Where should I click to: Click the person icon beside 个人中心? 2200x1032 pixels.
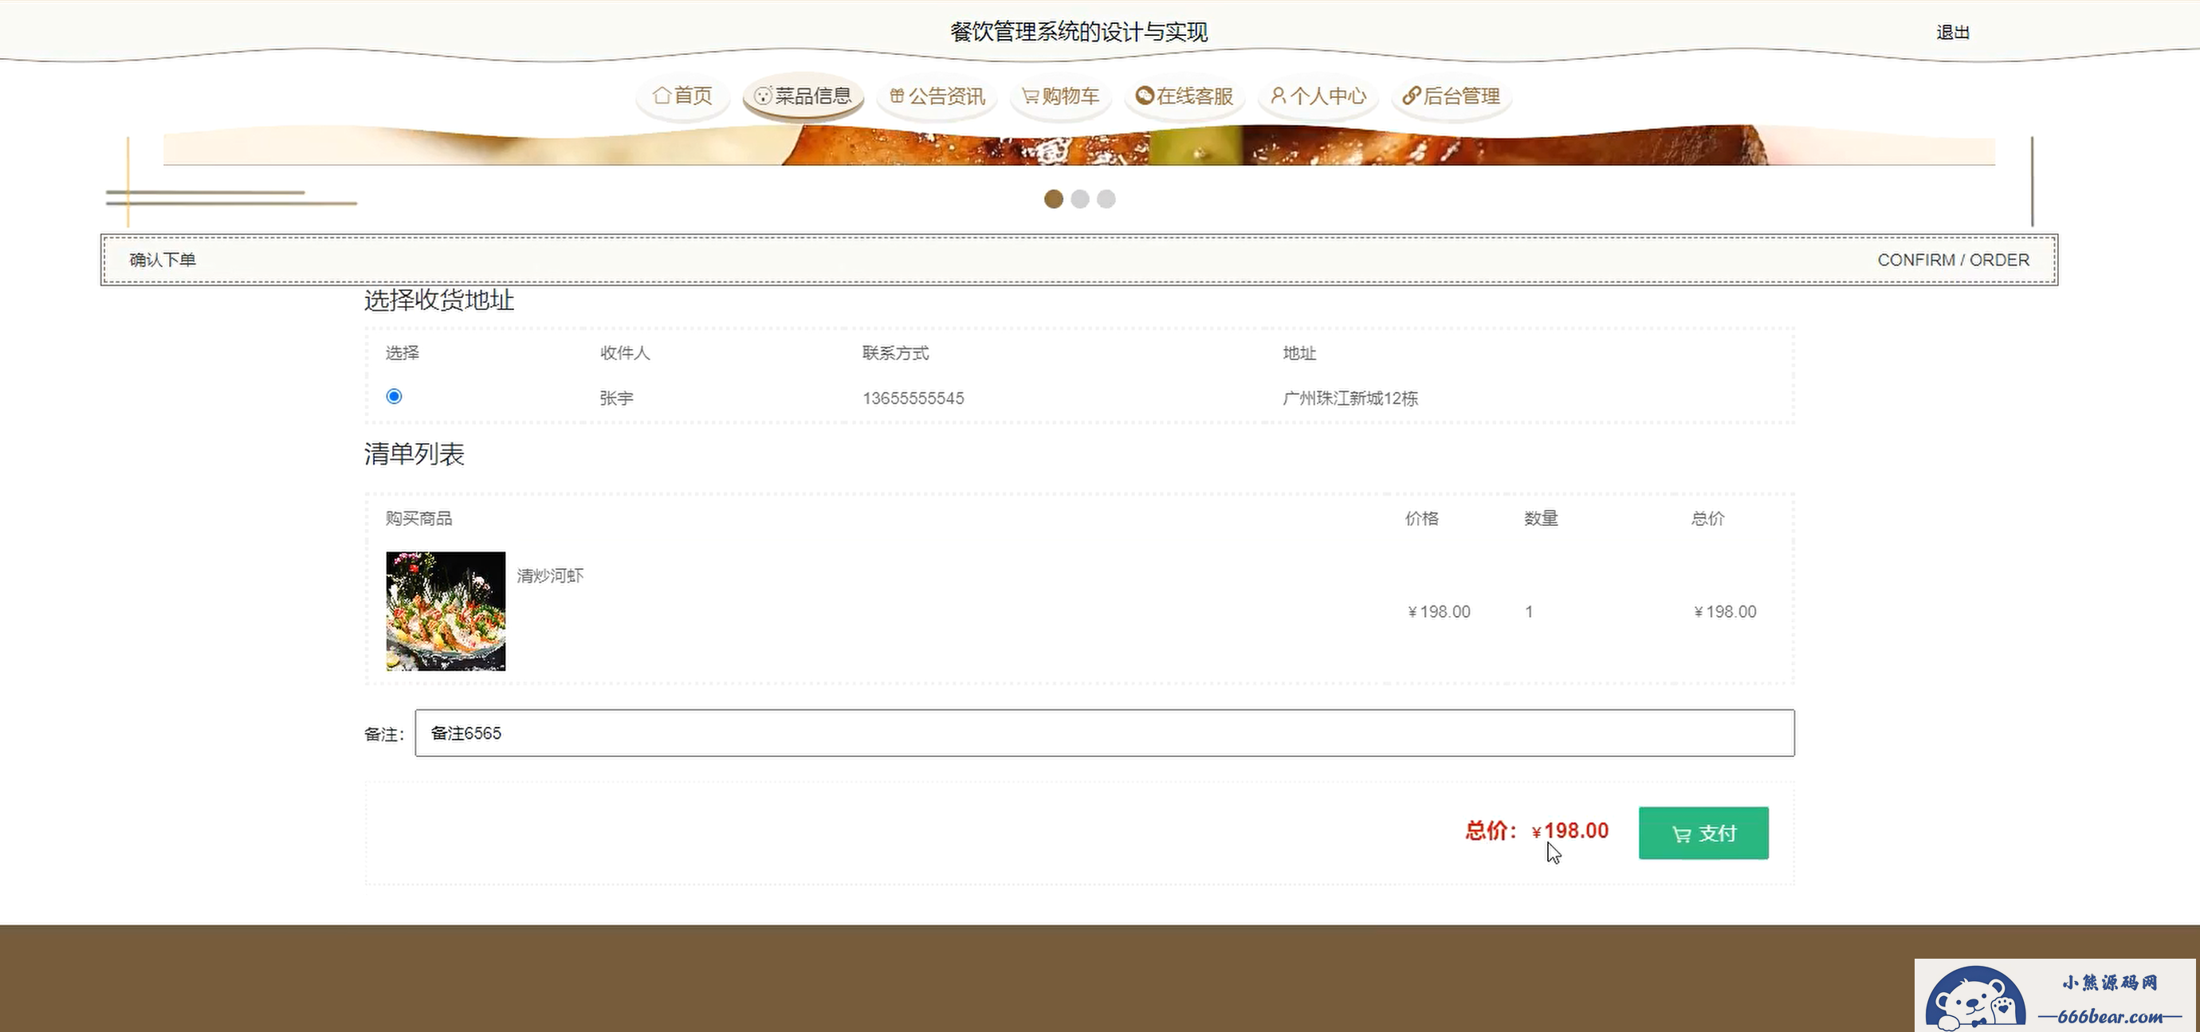(x=1278, y=95)
